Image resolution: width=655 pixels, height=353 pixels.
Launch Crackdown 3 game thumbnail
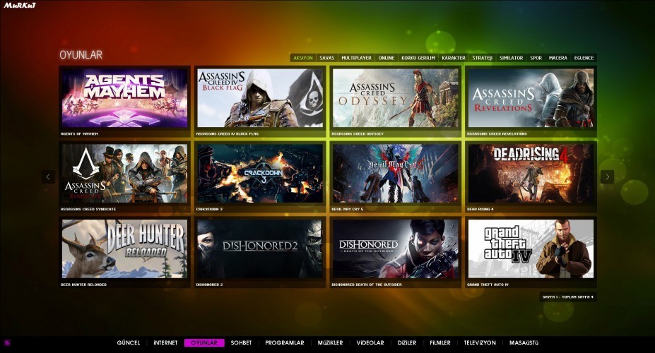point(260,174)
